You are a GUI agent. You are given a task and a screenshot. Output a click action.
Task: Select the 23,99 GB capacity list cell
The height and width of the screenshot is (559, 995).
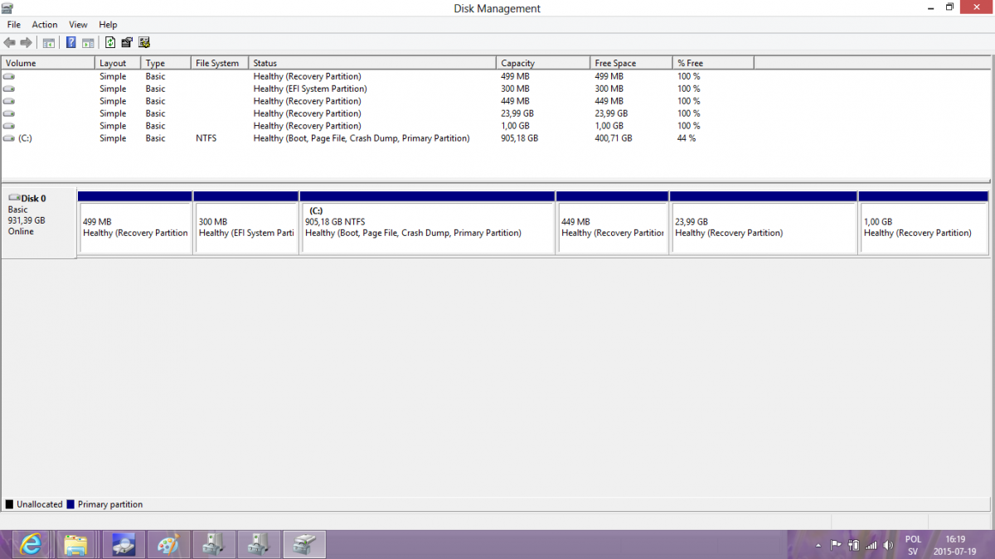pos(517,113)
